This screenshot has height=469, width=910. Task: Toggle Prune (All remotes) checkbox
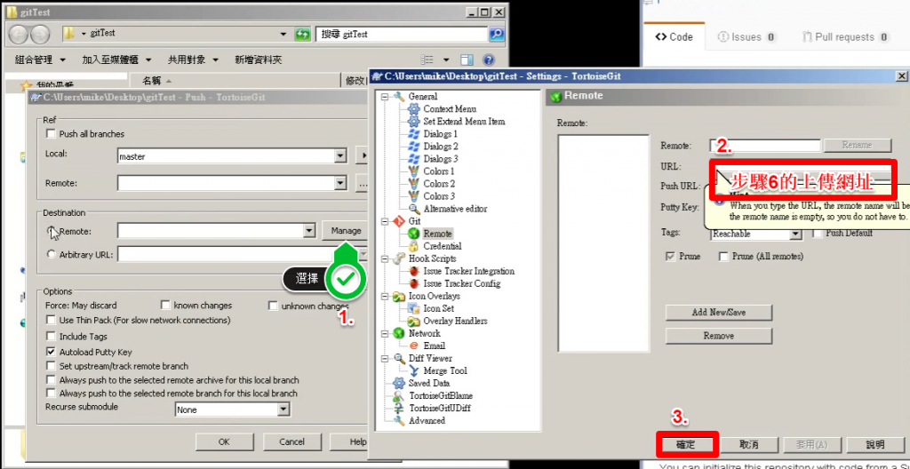tap(723, 257)
